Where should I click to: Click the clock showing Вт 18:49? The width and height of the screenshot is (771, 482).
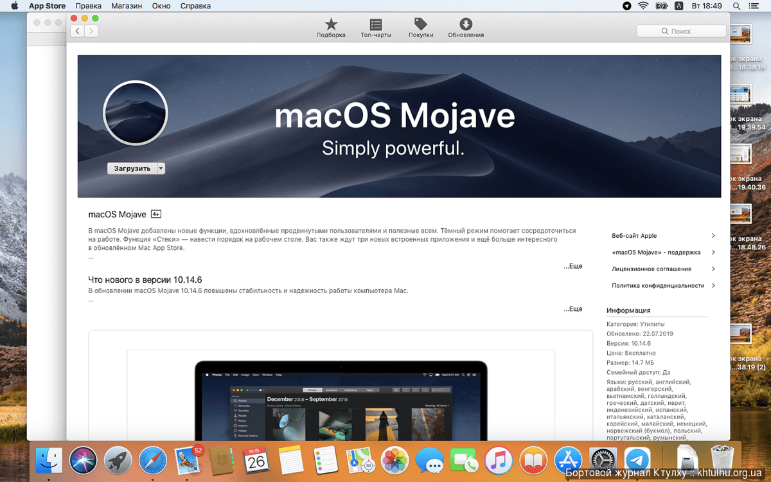[707, 6]
